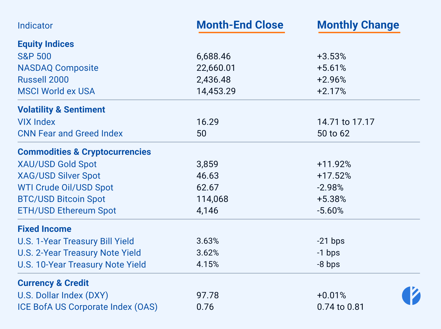This screenshot has height=329, width=441.
Task: Click the blue pie chart logo icon
Action: pos(411,296)
